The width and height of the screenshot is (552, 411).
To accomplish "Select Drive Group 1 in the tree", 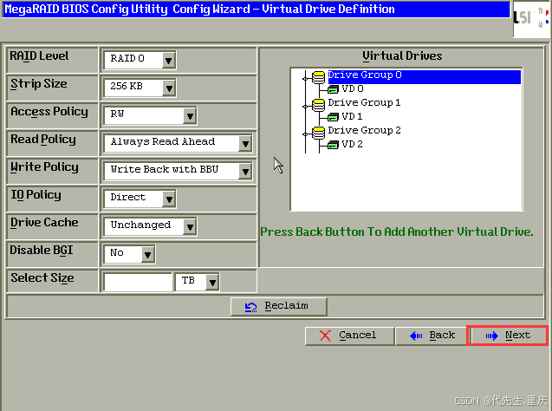I will [364, 103].
